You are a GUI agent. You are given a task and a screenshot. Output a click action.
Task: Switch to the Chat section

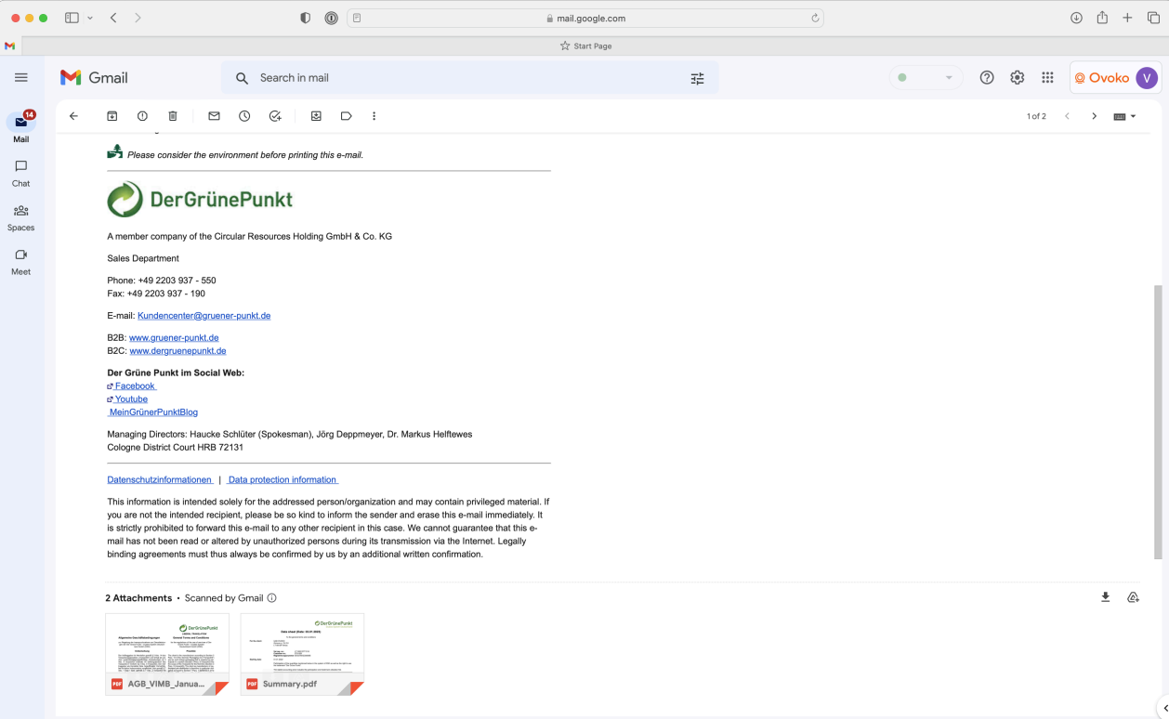tap(21, 173)
